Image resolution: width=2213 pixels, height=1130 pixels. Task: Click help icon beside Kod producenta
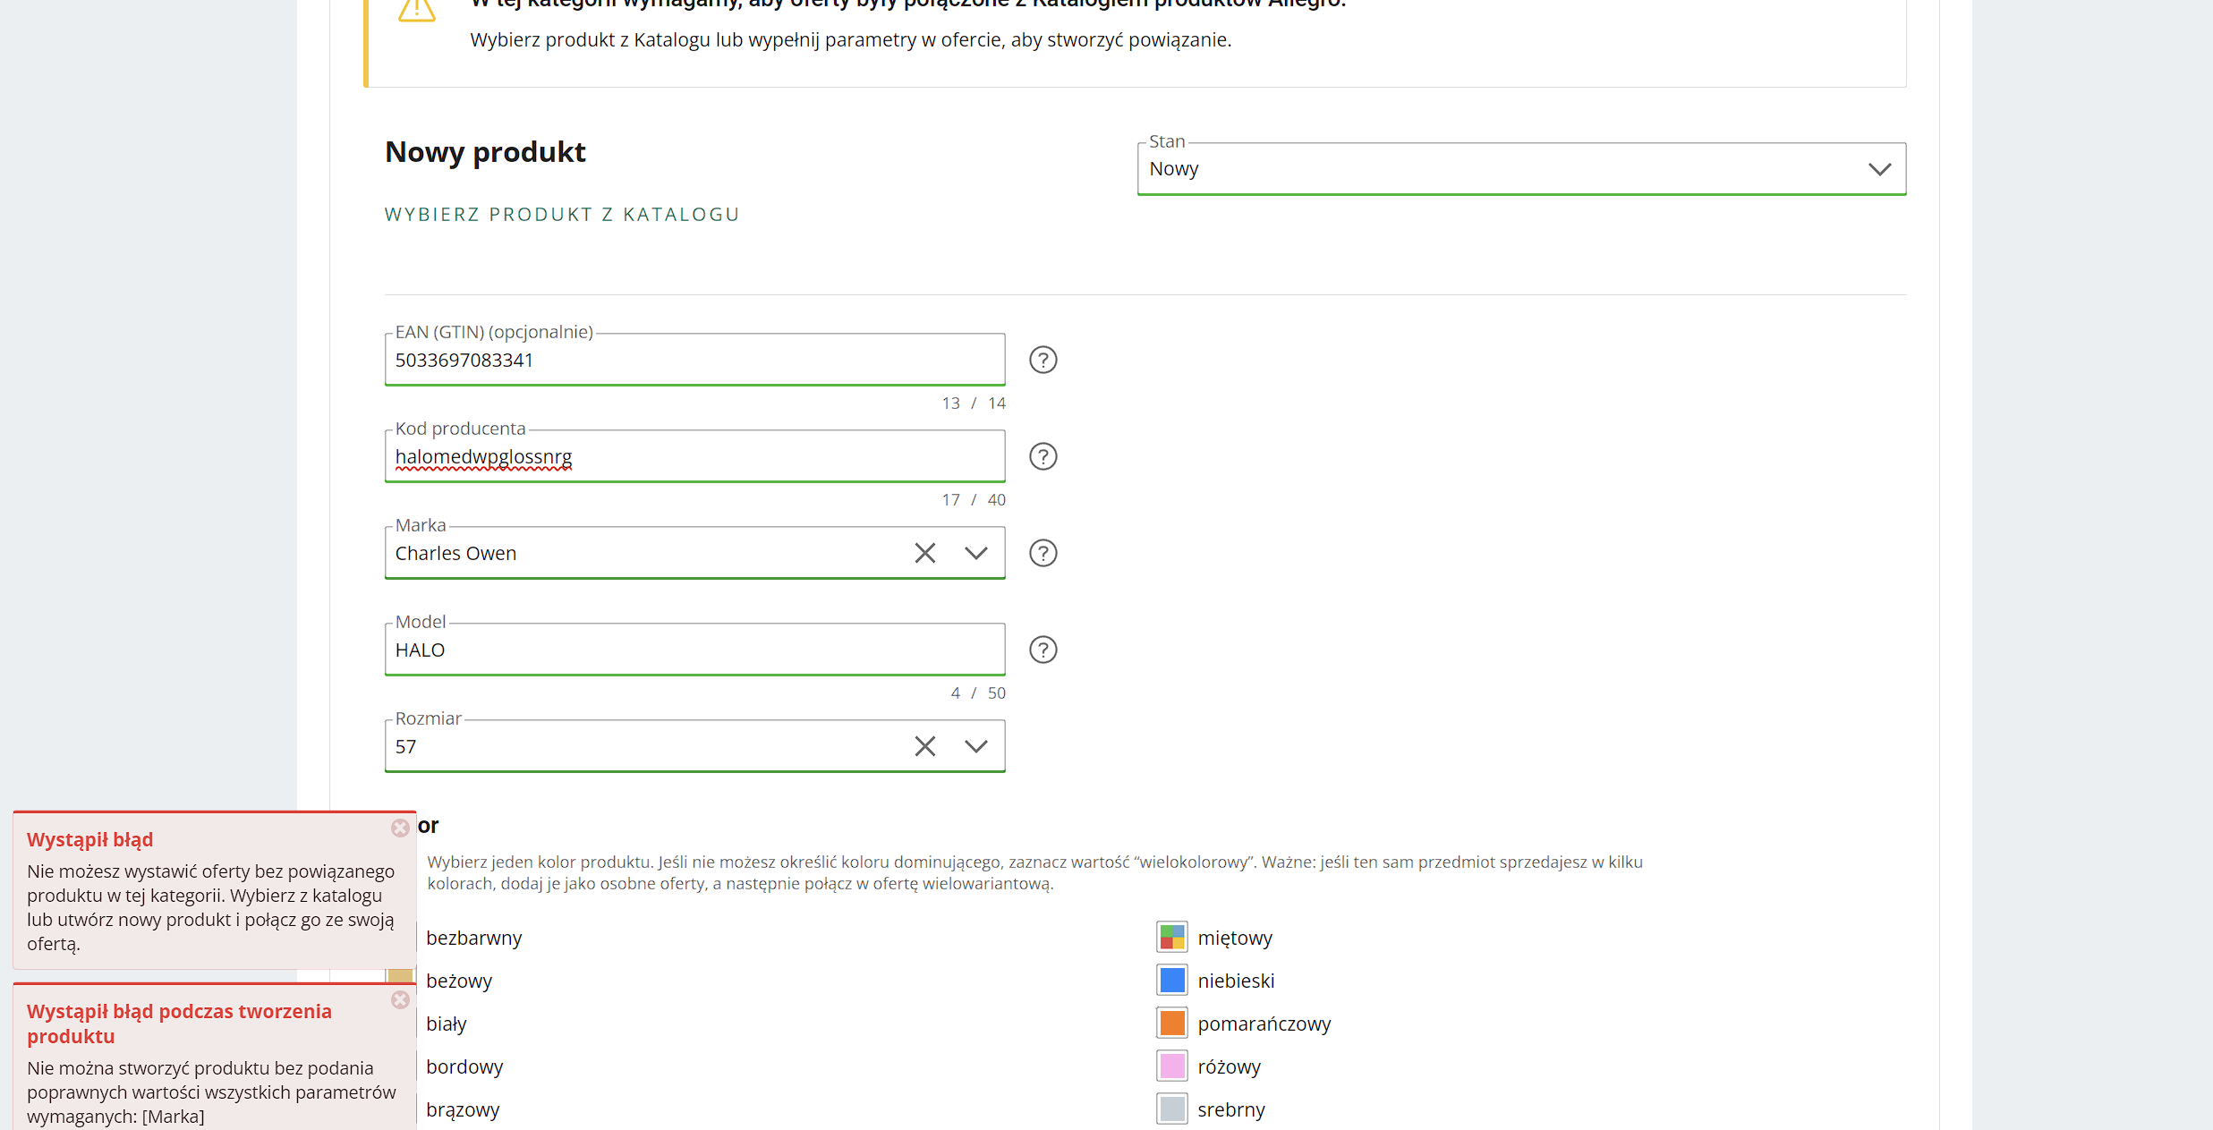1043,456
